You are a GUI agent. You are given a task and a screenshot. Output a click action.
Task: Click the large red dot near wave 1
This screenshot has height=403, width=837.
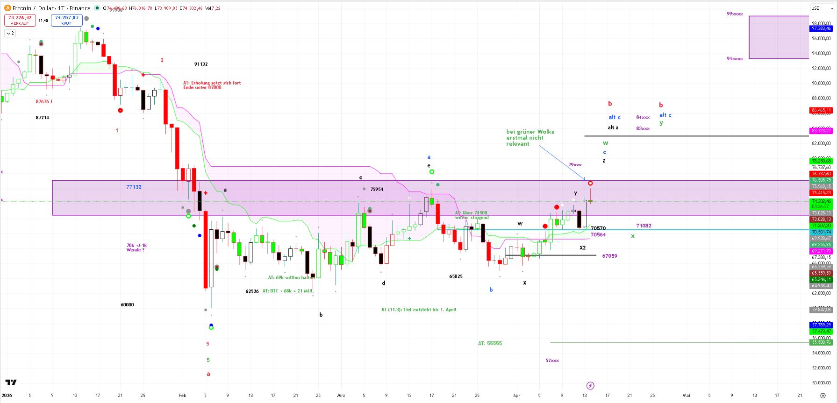(121, 110)
